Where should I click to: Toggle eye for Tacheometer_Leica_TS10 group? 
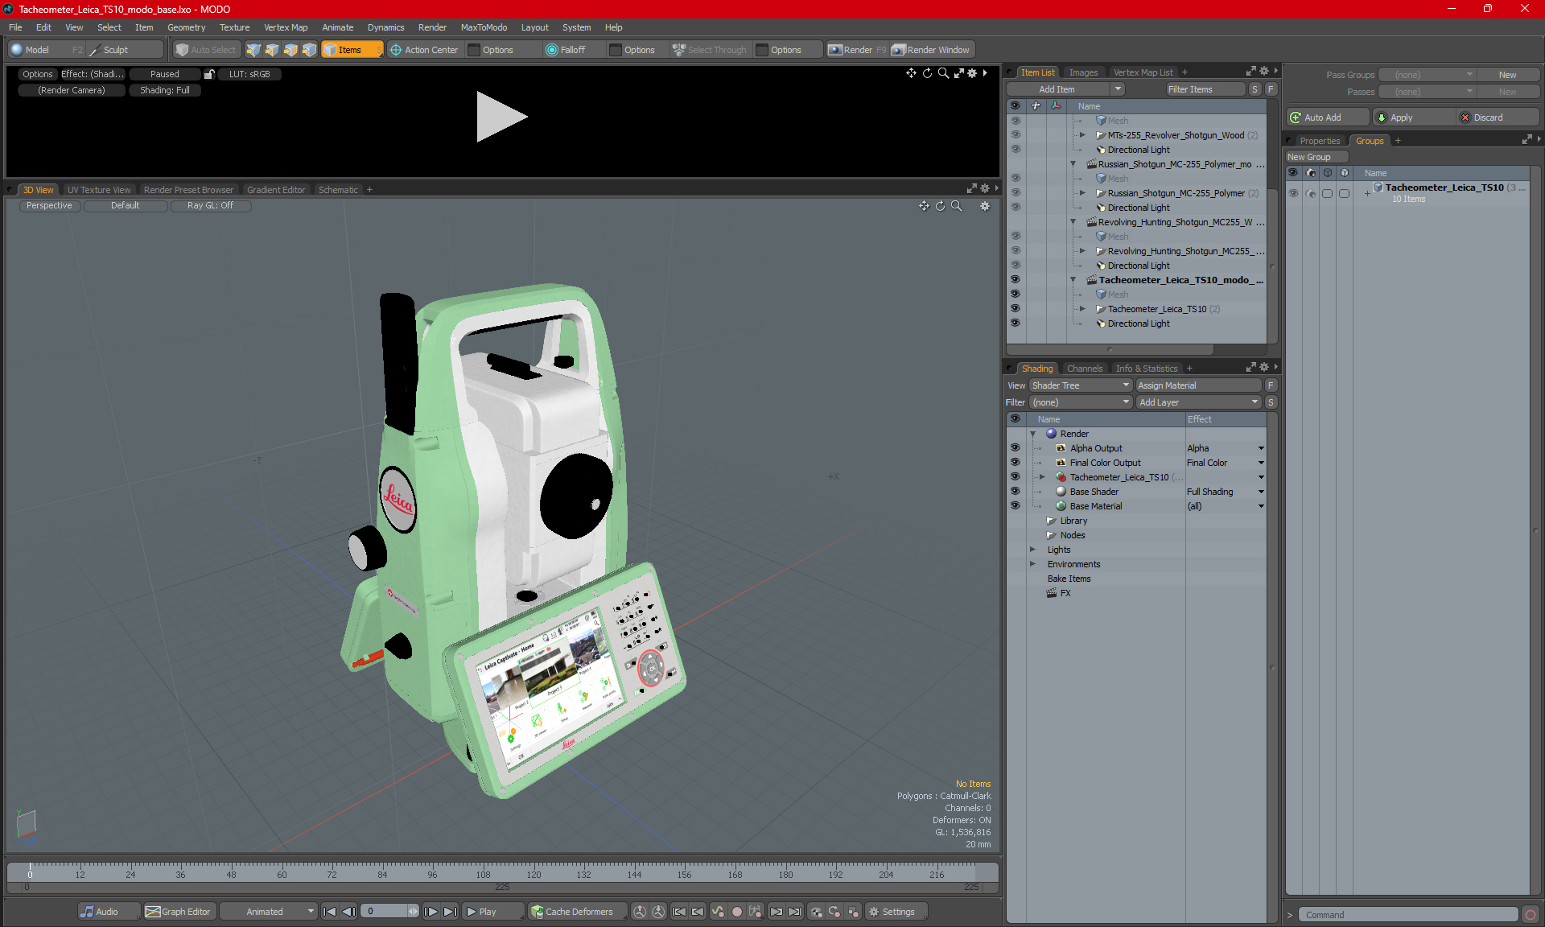[1293, 193]
